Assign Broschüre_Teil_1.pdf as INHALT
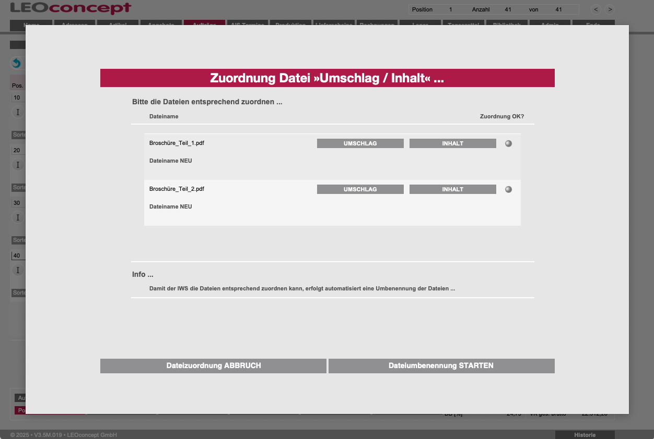Viewport: 654px width, 439px height. click(x=452, y=143)
